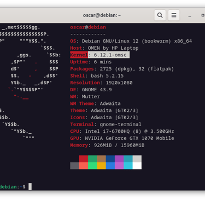205x200 pixels.
Task: Select the Memory 926MiB / 15960MiB line
Action: (x=107, y=145)
